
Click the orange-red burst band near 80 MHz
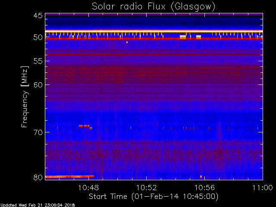point(70,176)
